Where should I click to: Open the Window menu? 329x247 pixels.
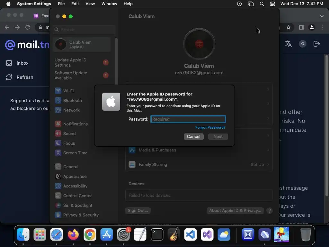(x=109, y=4)
